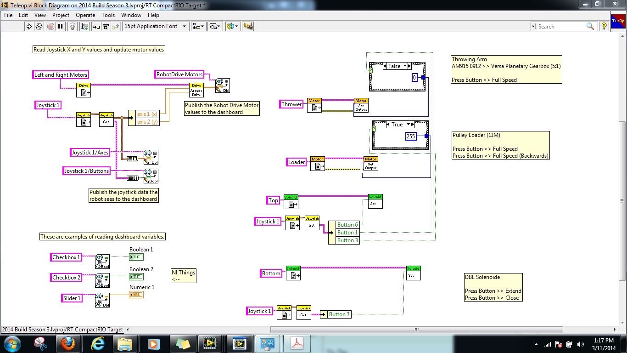Viewport: 627px width, 353px height.
Task: Step over using the debugging toolbar icon
Action: point(106,26)
